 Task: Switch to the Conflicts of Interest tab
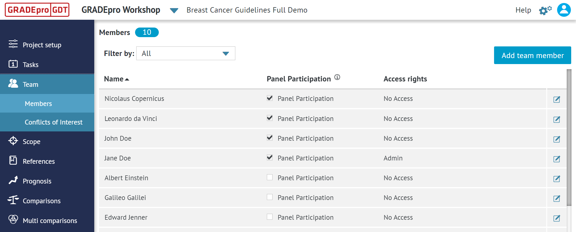coord(54,122)
